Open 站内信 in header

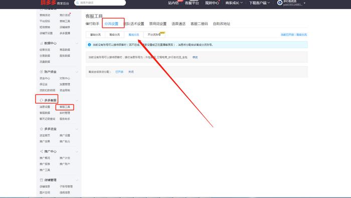point(173,3)
